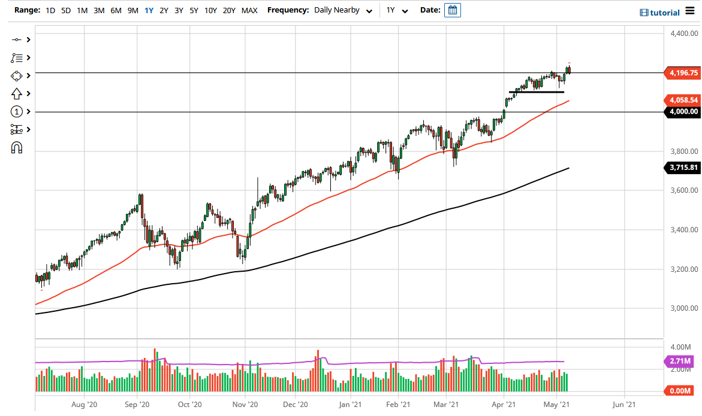Open the chart settings tool

17,129
